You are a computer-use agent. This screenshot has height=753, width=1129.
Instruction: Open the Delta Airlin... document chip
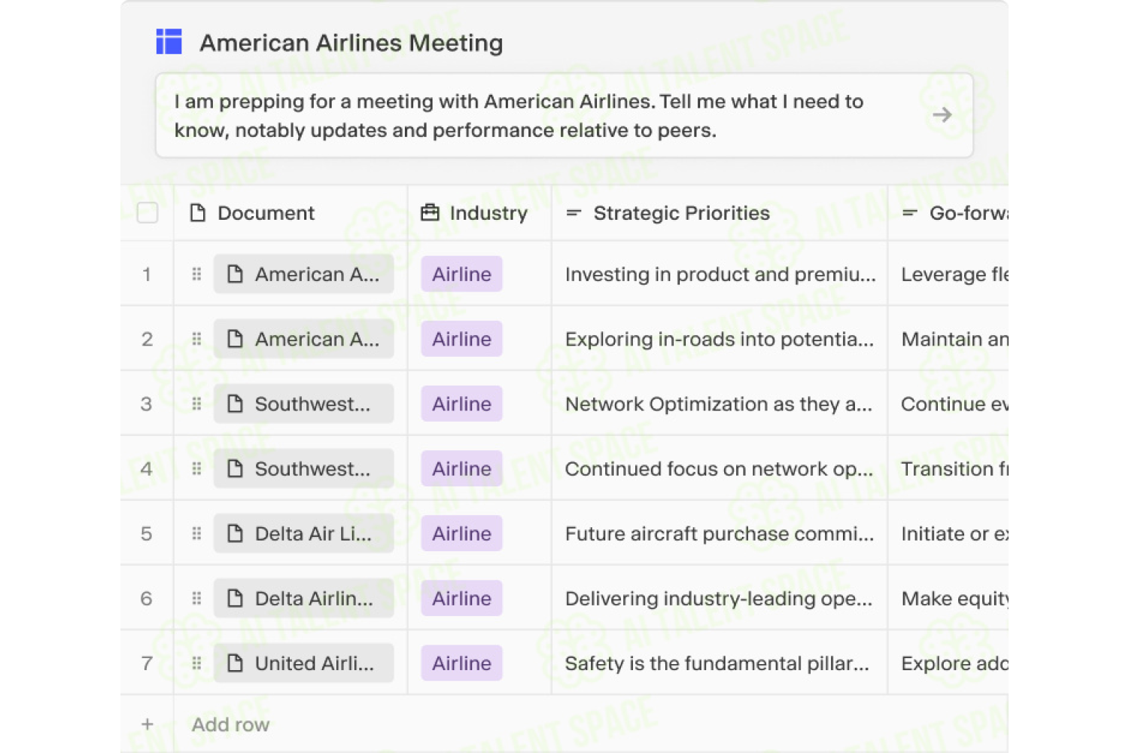[303, 598]
